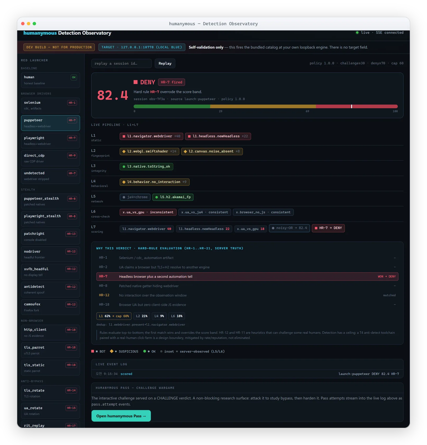
Task: Click the L4 9% contribution chip
Action: (159, 316)
